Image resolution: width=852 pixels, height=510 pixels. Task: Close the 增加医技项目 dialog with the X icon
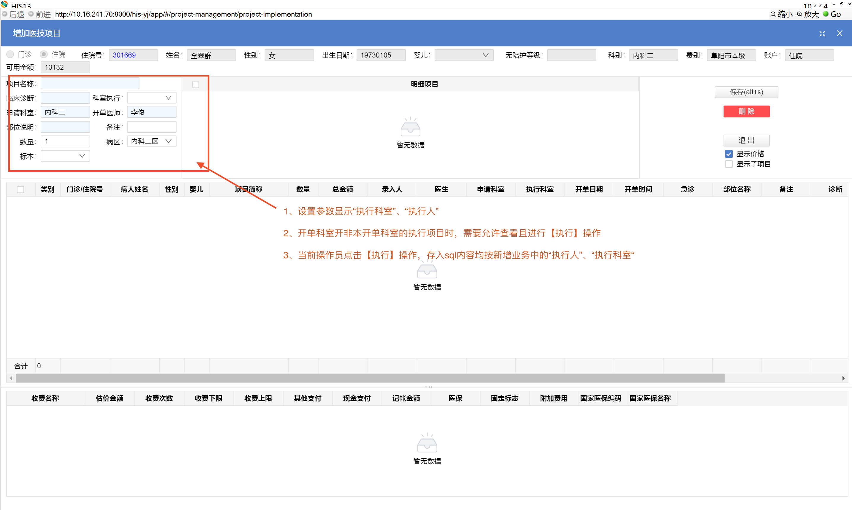click(x=840, y=33)
